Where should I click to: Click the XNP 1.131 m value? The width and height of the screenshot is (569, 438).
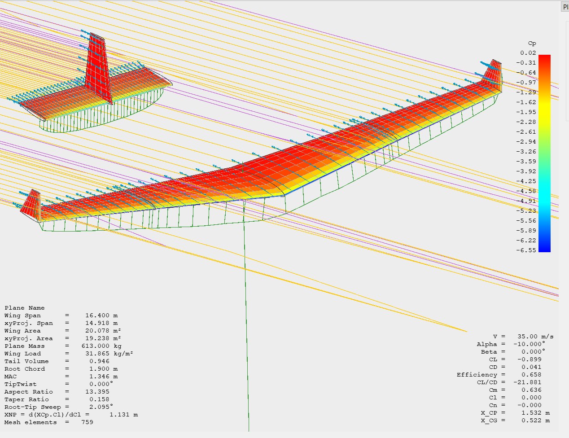pyautogui.click(x=123, y=415)
